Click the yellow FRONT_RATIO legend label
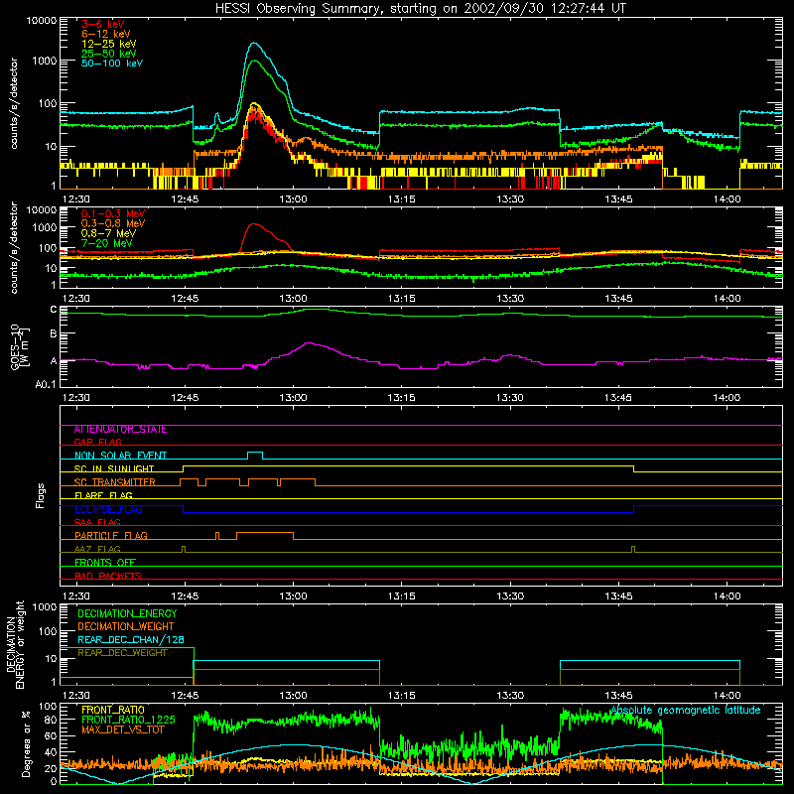The height and width of the screenshot is (794, 794). coord(113,710)
